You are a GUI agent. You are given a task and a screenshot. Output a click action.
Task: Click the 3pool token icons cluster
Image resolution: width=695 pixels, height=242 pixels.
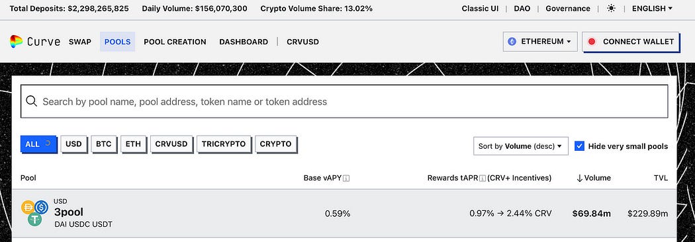(34, 213)
